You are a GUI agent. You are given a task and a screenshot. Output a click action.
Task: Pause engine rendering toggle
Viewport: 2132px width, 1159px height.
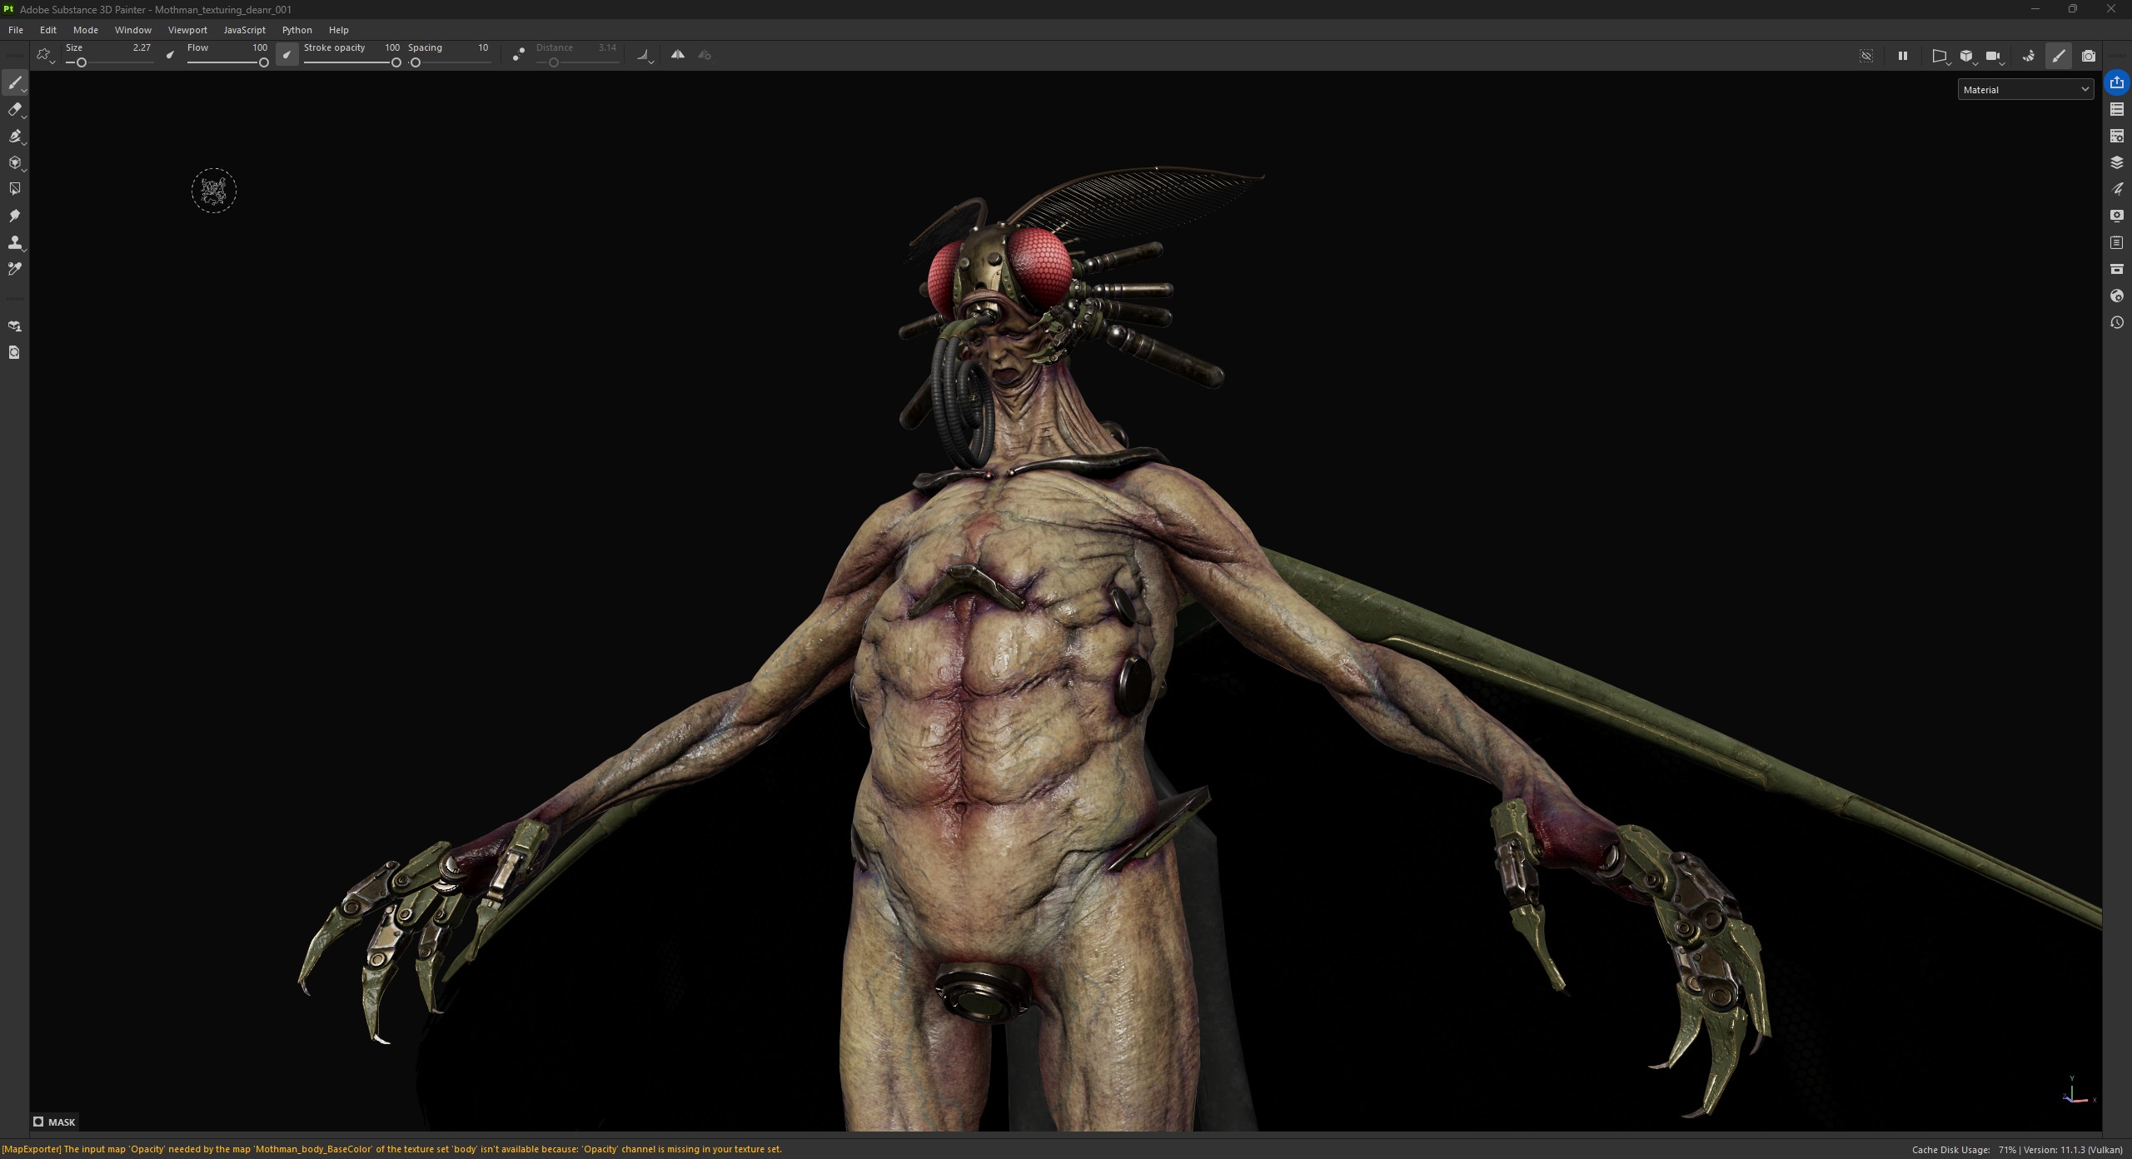[x=1902, y=56]
